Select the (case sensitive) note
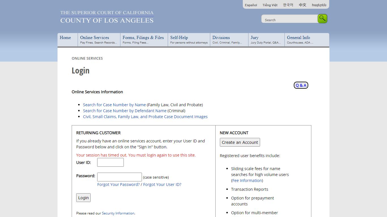 [x=156, y=177]
